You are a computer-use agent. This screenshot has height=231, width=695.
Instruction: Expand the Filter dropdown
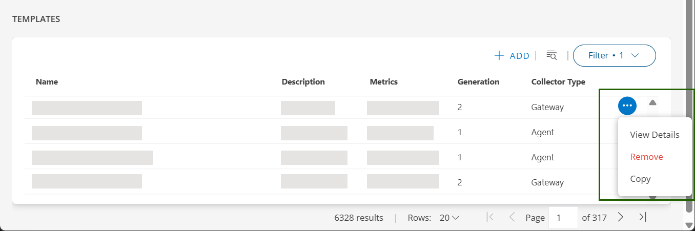[x=614, y=55]
